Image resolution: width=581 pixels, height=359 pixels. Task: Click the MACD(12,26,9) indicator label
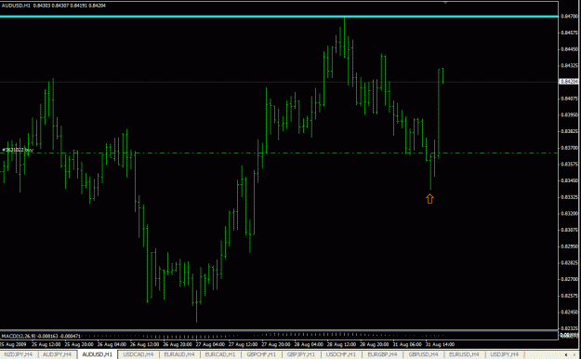41,336
